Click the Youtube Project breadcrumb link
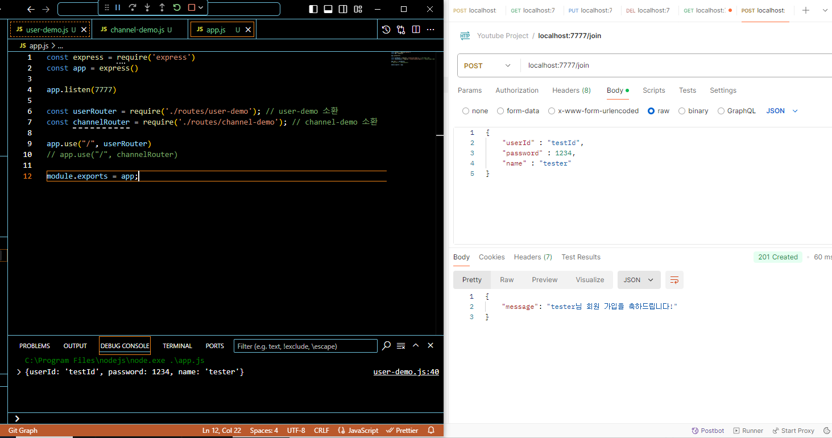Screen dimensions: 832x438 (503, 35)
